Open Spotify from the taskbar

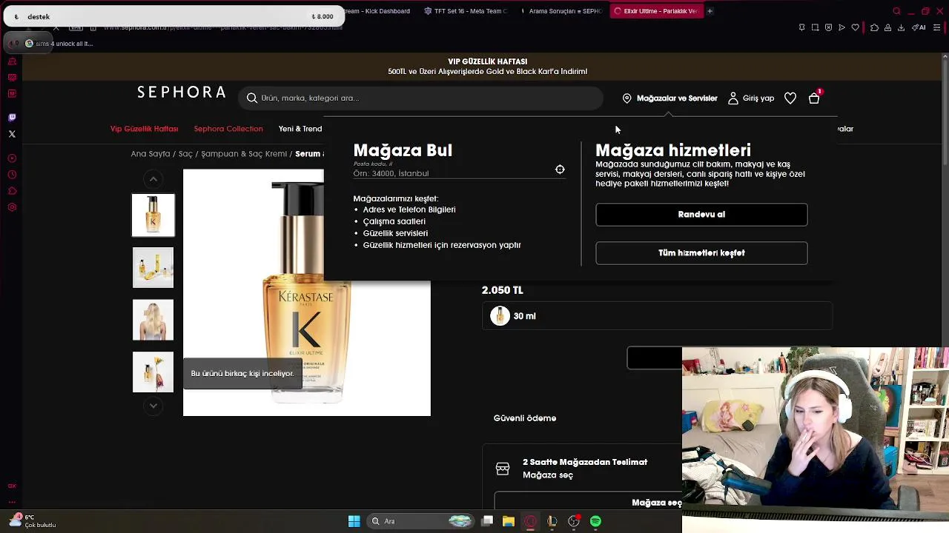(x=595, y=521)
